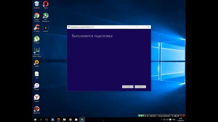Open Bandicam overlay dropdown arrow
The height and width of the screenshot is (122, 218).
click(173, 116)
